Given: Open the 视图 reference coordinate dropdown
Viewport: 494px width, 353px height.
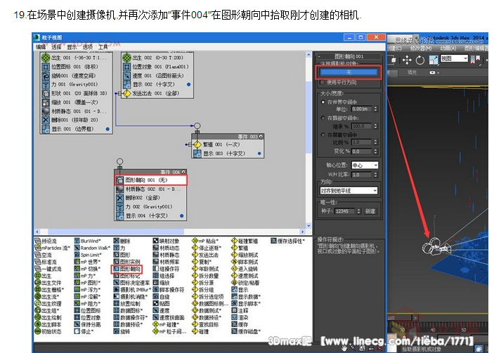Looking at the screenshot, I should pyautogui.click(x=454, y=58).
